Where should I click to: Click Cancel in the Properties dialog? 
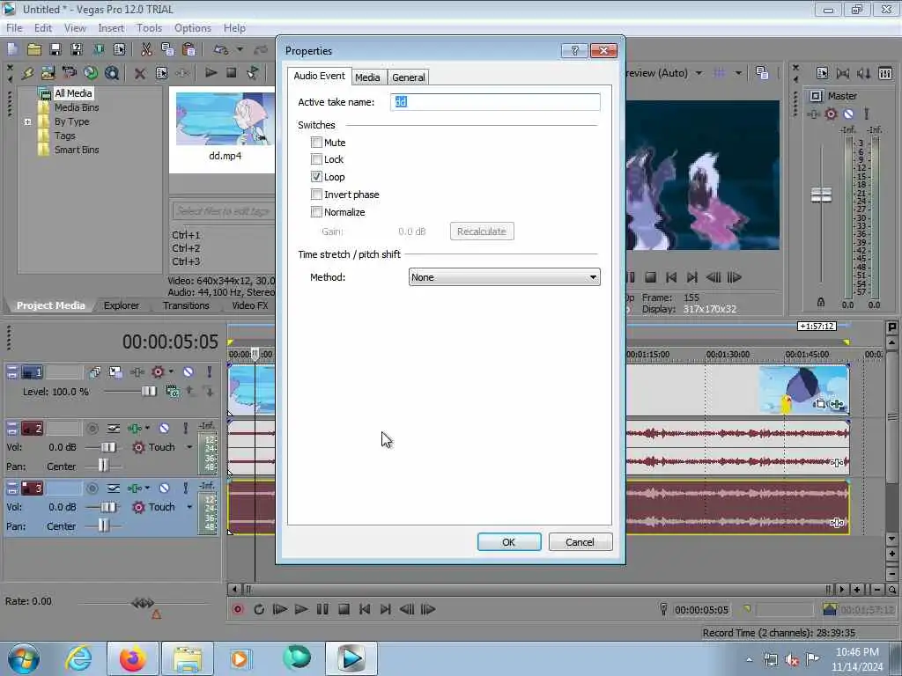[x=580, y=542]
